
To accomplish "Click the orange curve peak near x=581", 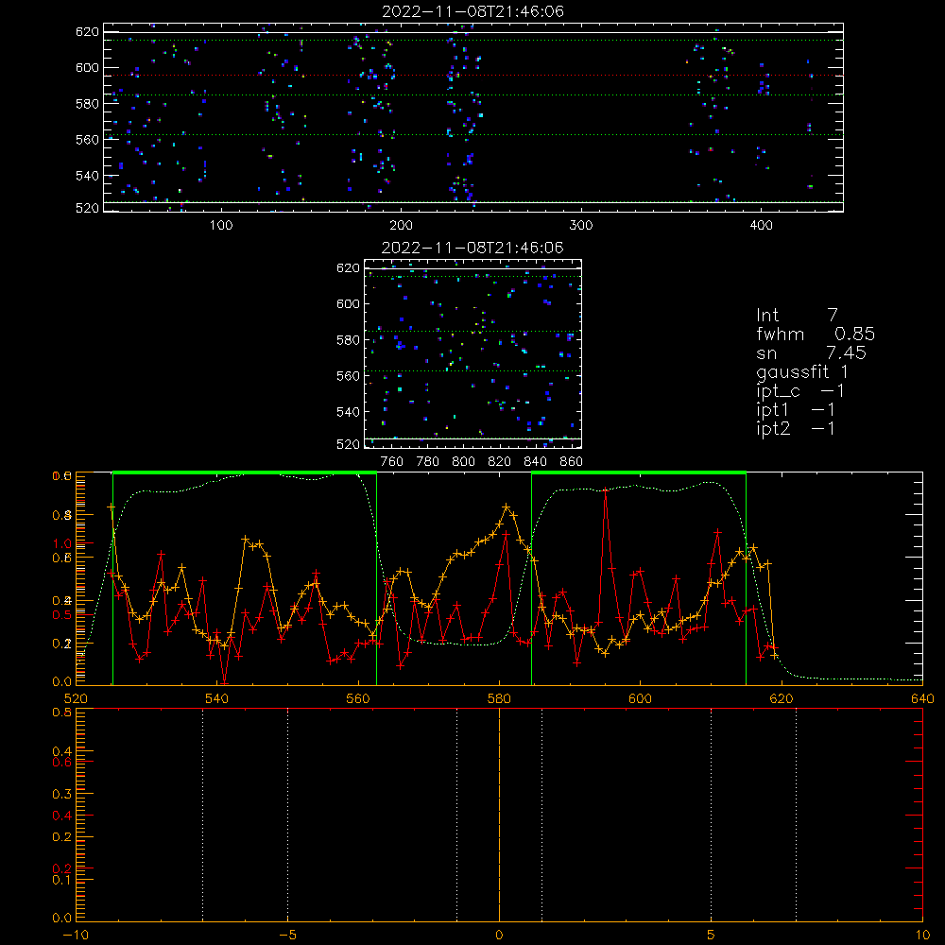I will 507,507.
